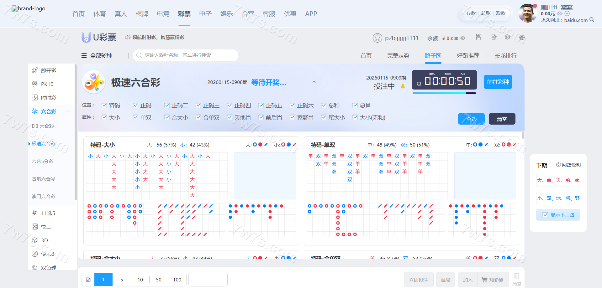Click the globe language icon

coord(522,38)
